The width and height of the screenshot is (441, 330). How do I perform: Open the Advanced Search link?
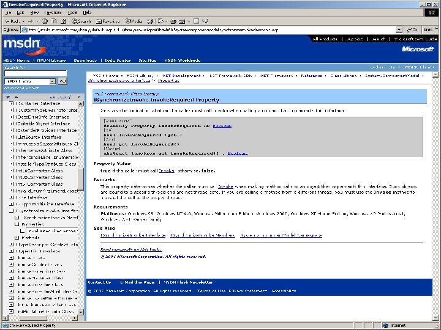pyautogui.click(x=21, y=88)
